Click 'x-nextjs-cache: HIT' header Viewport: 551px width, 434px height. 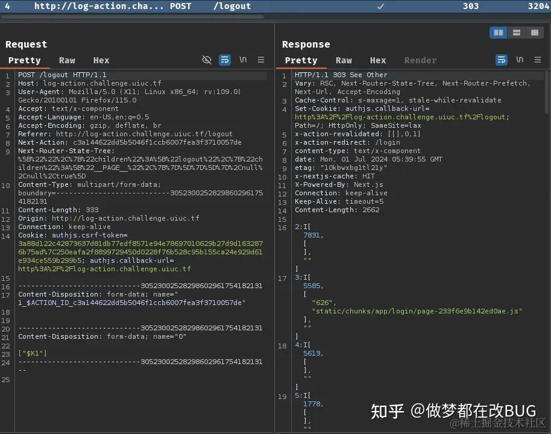335,176
